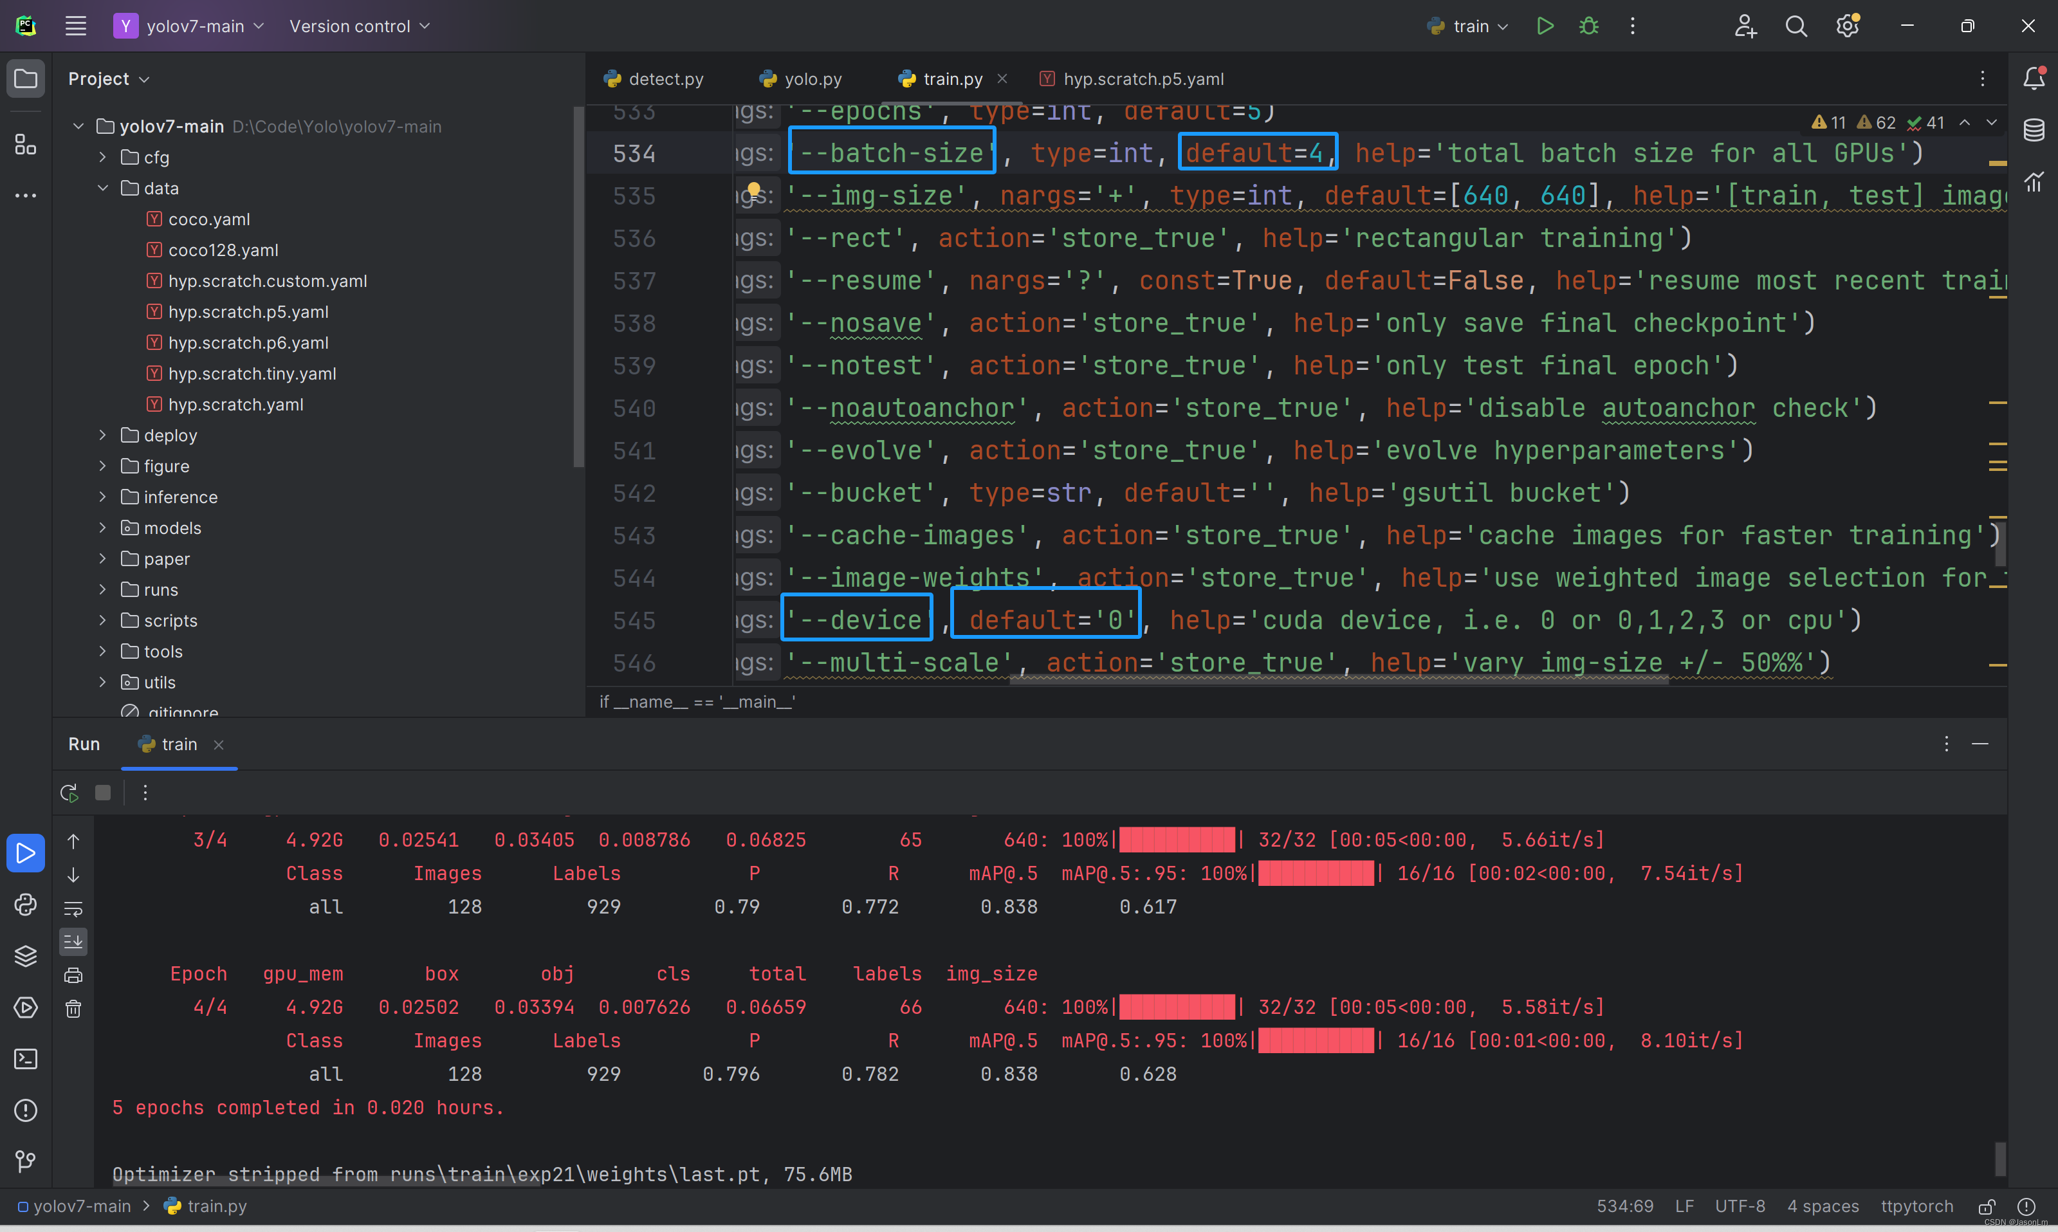Select train.py editor tab

click(941, 79)
